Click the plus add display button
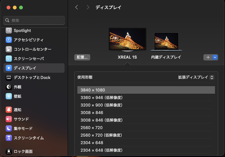The height and width of the screenshot is (157, 225). pyautogui.click(x=208, y=57)
